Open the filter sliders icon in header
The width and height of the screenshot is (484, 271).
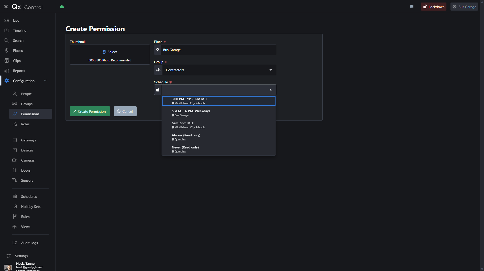pyautogui.click(x=412, y=7)
